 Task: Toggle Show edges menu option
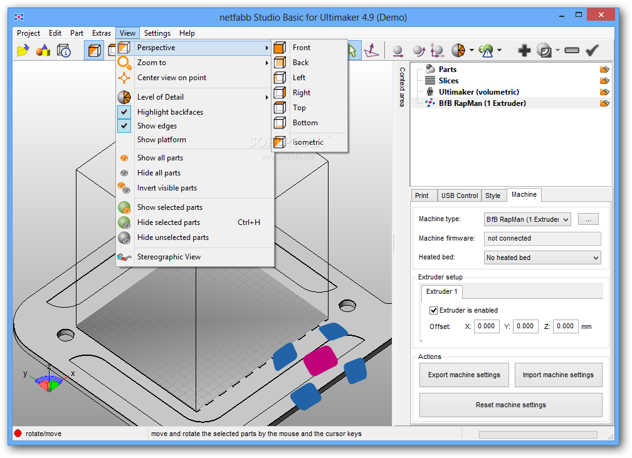tap(194, 126)
